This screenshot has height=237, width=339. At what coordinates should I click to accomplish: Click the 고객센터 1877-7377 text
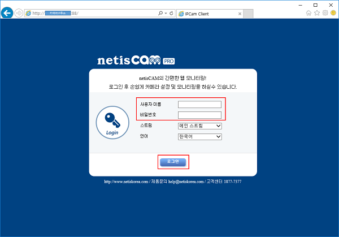pos(224,182)
